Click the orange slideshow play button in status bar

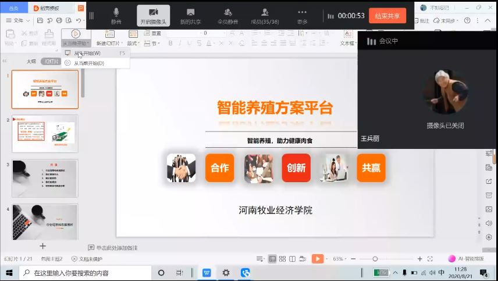click(317, 259)
